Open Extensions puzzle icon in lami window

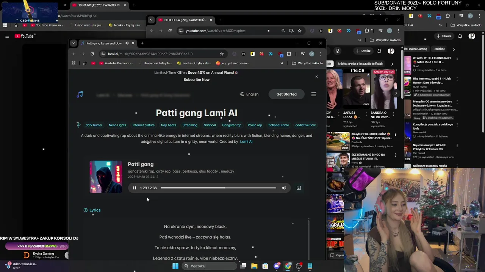click(x=289, y=54)
